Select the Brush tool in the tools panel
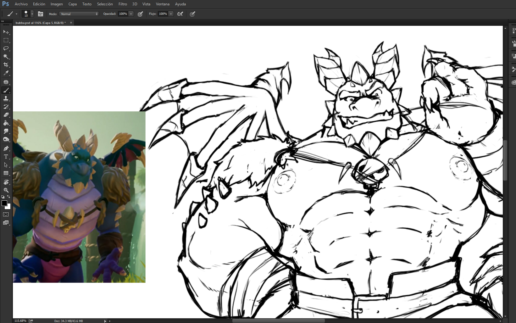 tap(6, 90)
